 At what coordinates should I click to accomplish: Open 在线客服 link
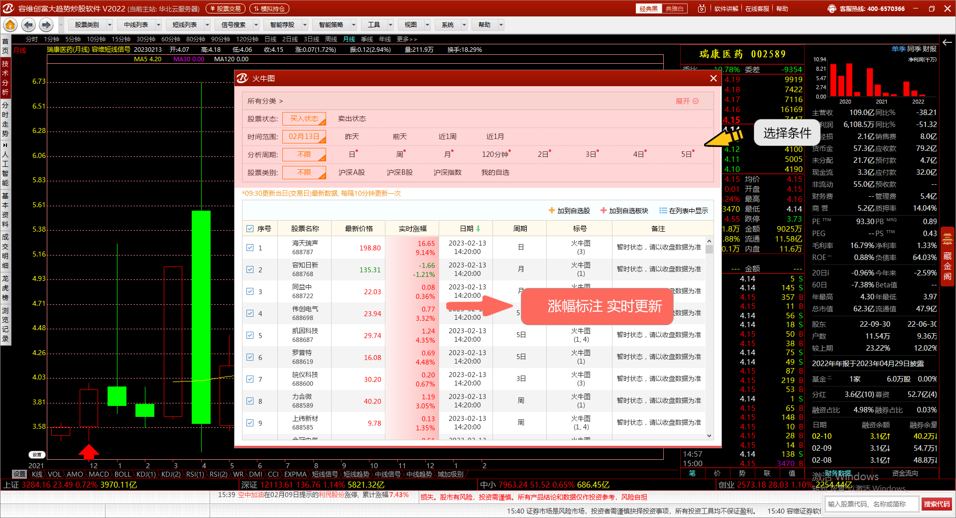757,8
